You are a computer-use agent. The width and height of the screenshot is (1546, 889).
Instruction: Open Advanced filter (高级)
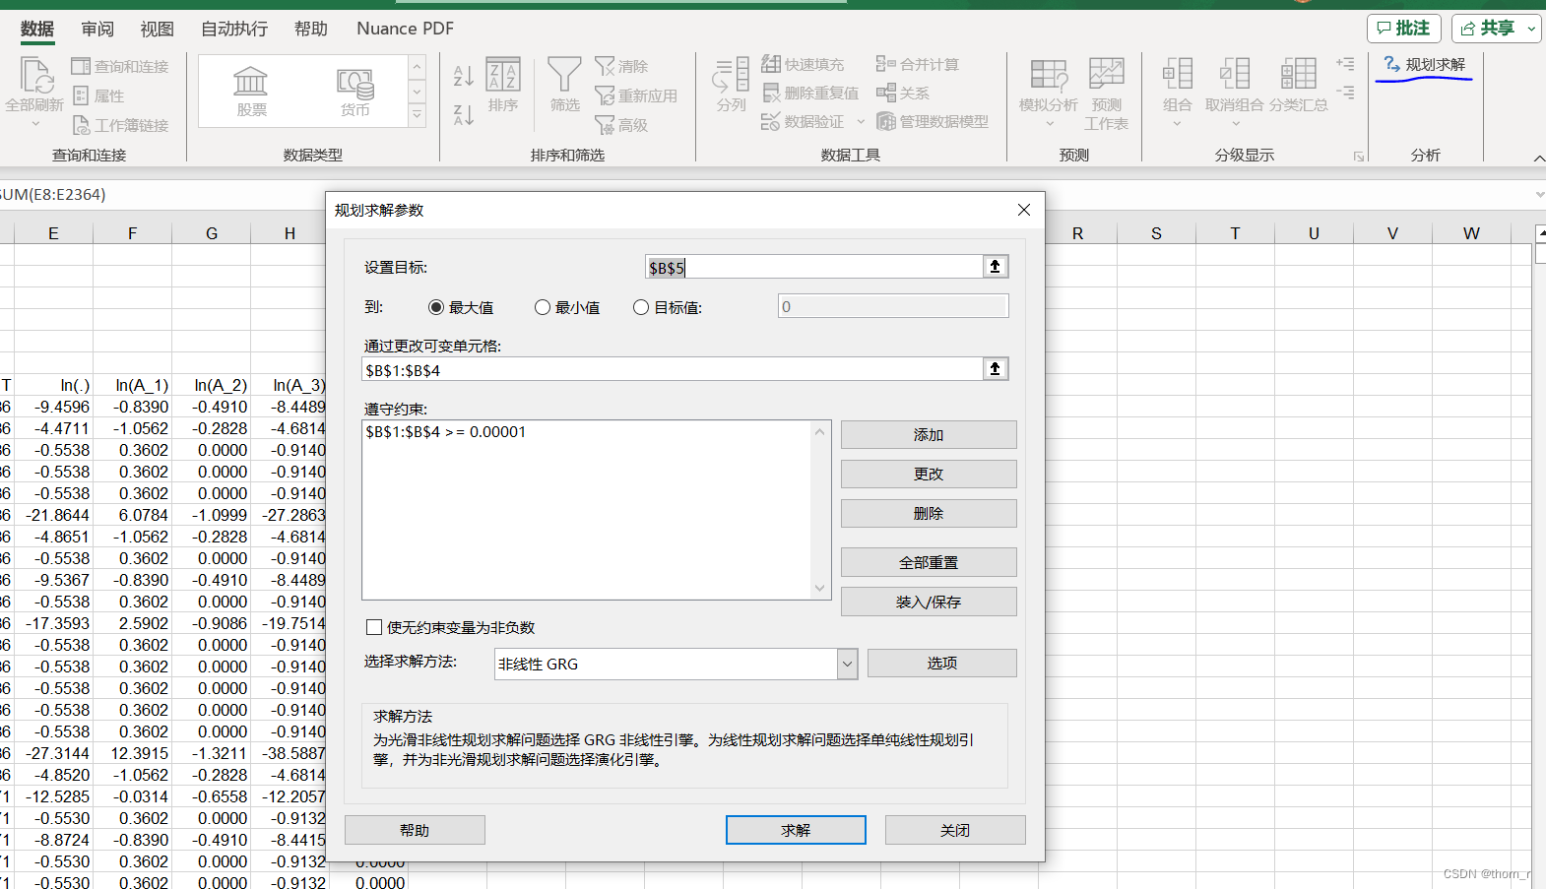click(621, 125)
